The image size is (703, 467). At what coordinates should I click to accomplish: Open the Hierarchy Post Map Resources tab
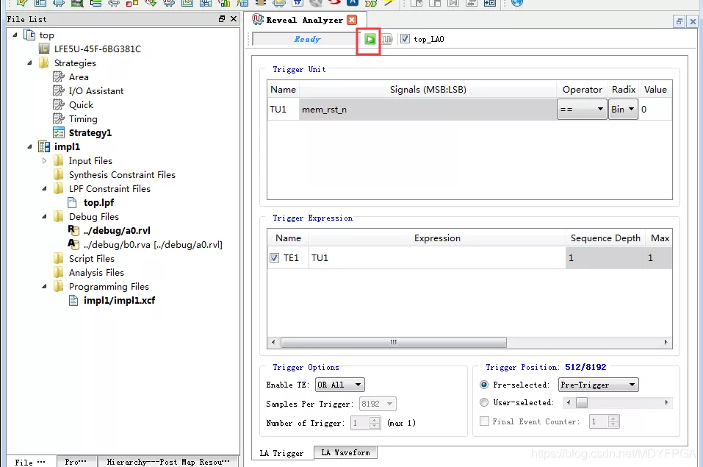point(168,462)
